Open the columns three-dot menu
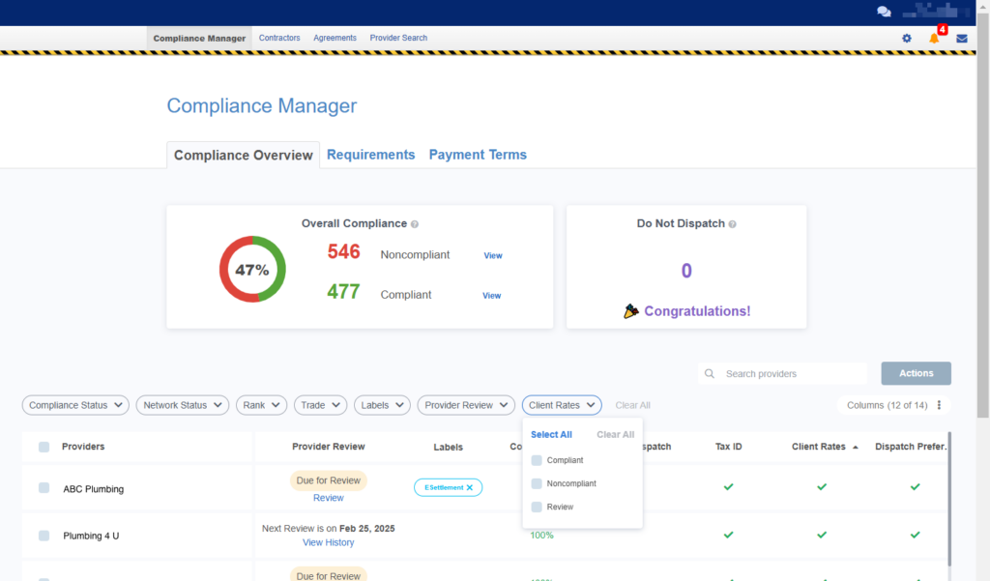 939,405
